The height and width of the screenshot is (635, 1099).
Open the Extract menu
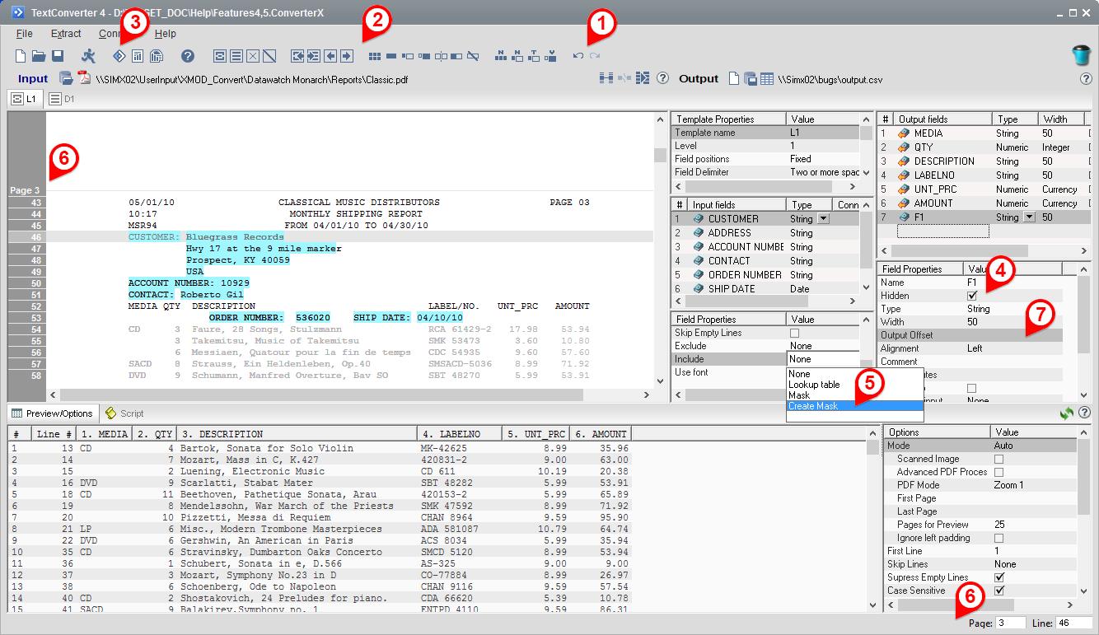click(66, 34)
